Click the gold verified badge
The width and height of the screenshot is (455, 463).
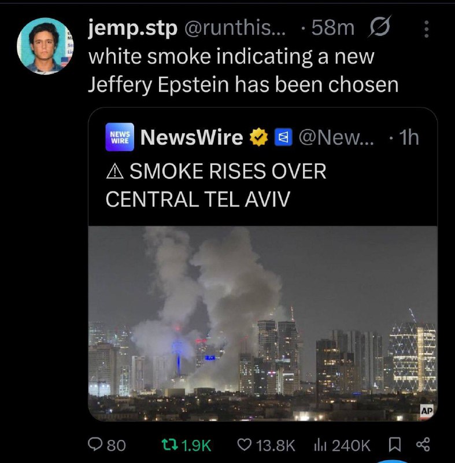(x=258, y=137)
